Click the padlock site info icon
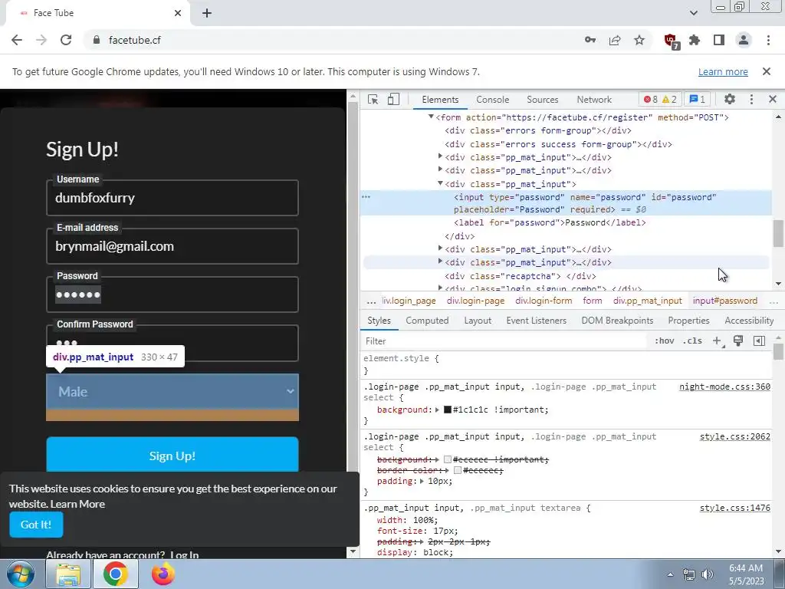The height and width of the screenshot is (589, 785). pyautogui.click(x=97, y=40)
